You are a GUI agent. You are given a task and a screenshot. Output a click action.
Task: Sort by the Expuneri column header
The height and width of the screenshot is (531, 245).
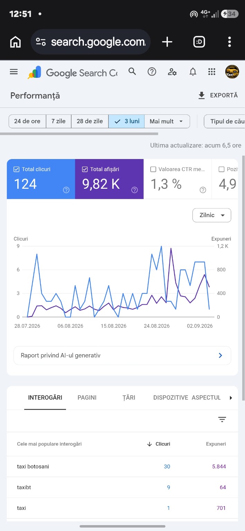216,444
